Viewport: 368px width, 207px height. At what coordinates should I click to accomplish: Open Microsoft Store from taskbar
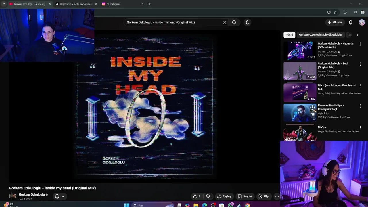(221, 205)
